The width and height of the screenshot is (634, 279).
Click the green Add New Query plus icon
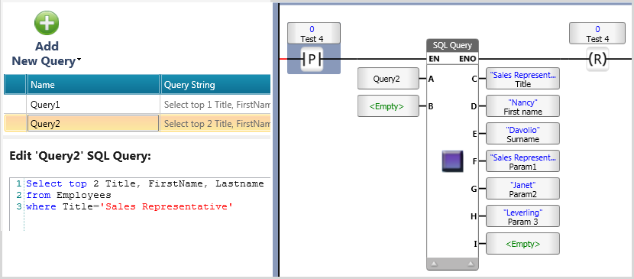pyautogui.click(x=47, y=23)
